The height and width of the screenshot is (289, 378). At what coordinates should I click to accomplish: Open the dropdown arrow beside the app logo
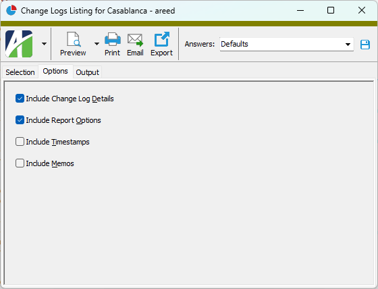pos(44,44)
